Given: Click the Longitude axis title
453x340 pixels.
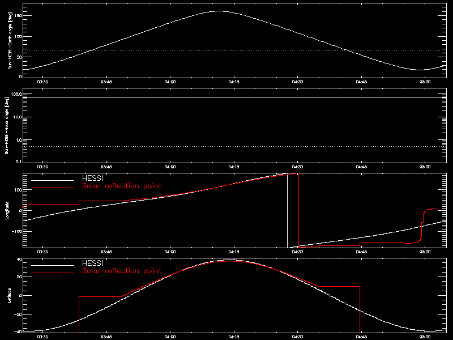Looking at the screenshot, I should (x=7, y=210).
